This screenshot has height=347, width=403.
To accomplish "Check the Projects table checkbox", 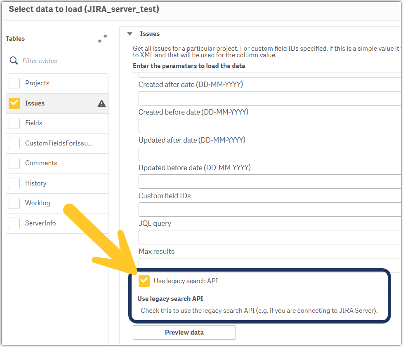I will click(14, 83).
